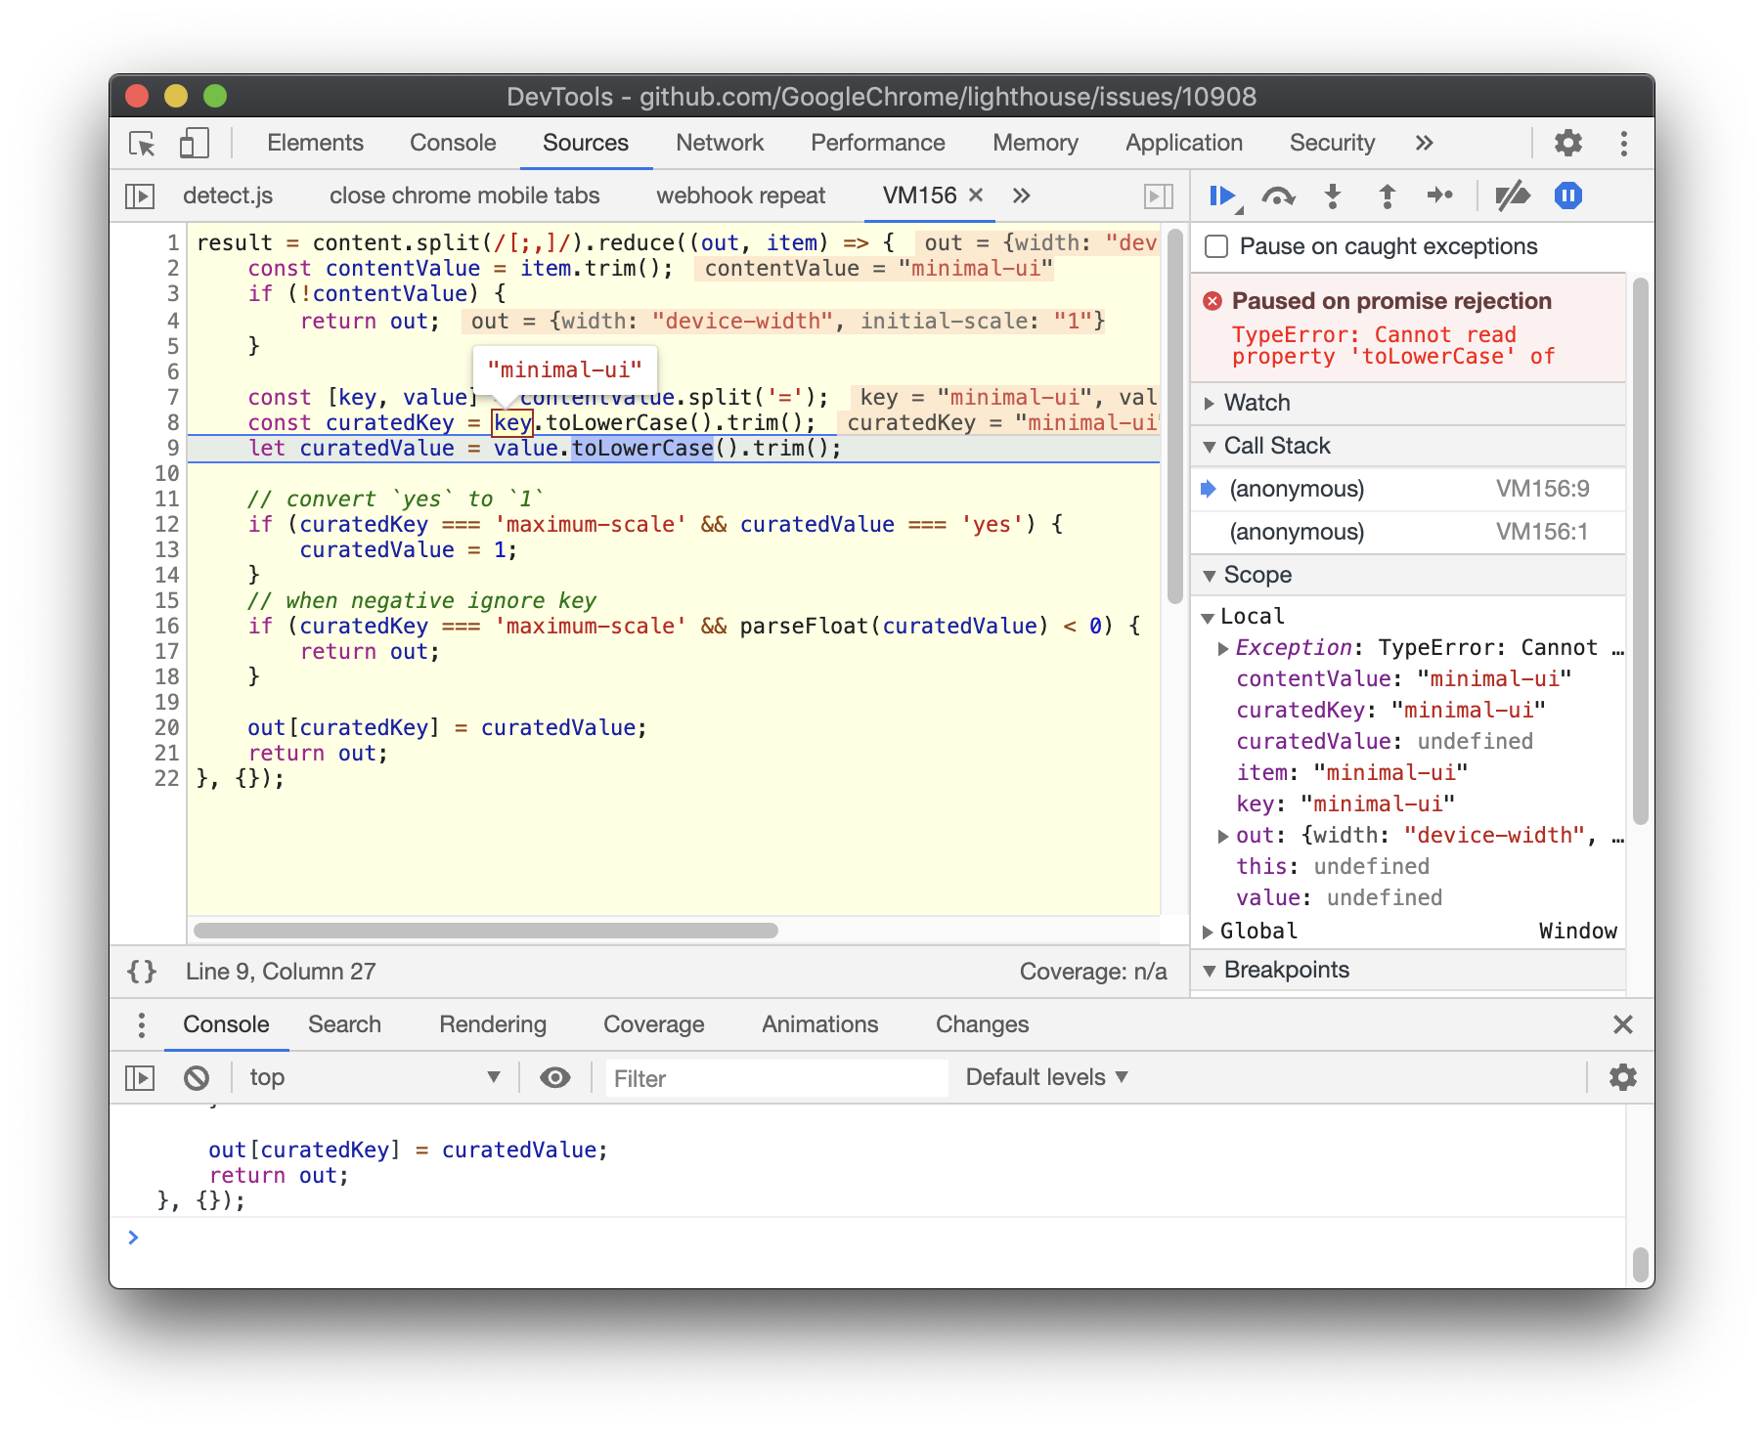
Task: Click the Step button in debugger toolbar
Action: pyautogui.click(x=1439, y=196)
